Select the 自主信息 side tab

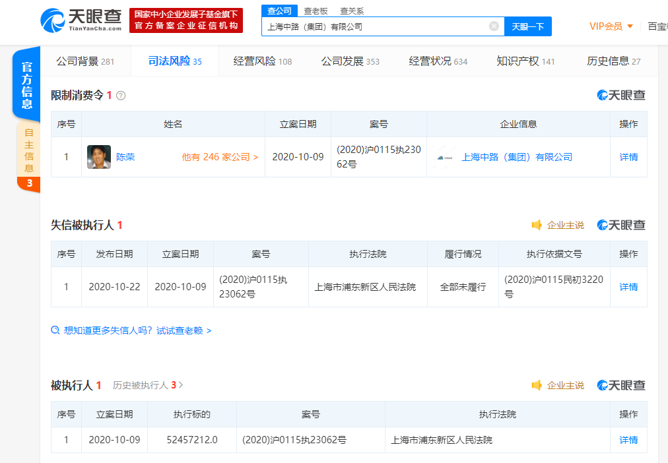point(28,150)
